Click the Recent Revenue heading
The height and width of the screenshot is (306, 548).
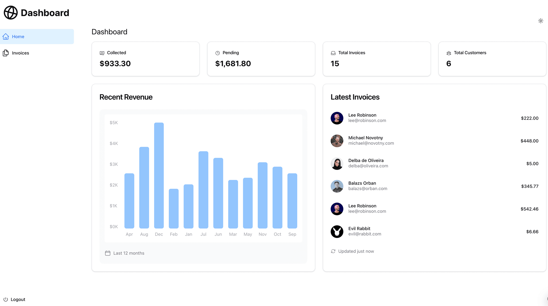click(126, 97)
